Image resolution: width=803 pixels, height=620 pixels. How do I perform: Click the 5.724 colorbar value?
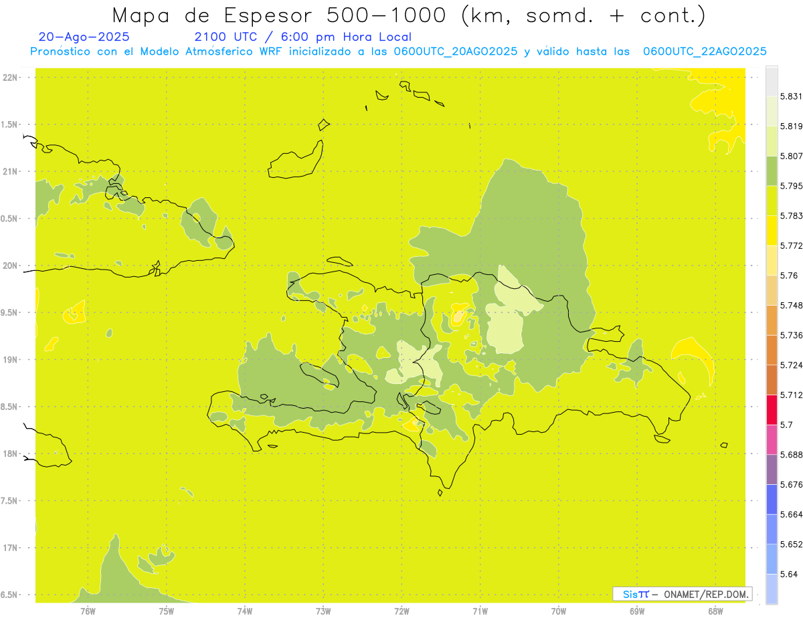click(x=791, y=365)
